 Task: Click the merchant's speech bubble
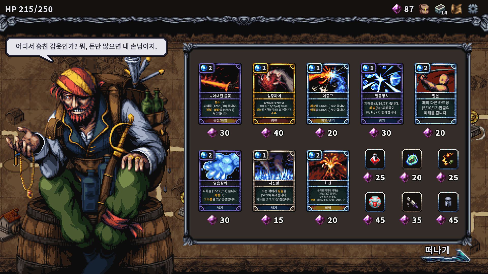[x=86, y=47]
